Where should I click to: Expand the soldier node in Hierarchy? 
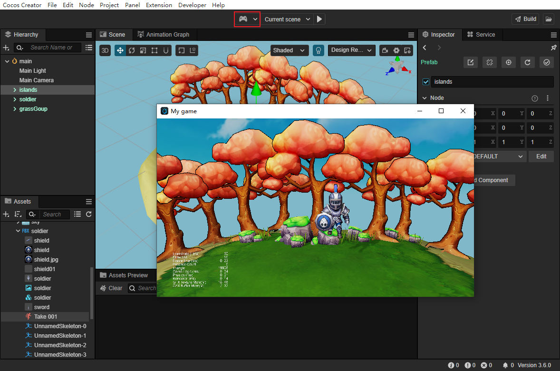[x=15, y=99]
